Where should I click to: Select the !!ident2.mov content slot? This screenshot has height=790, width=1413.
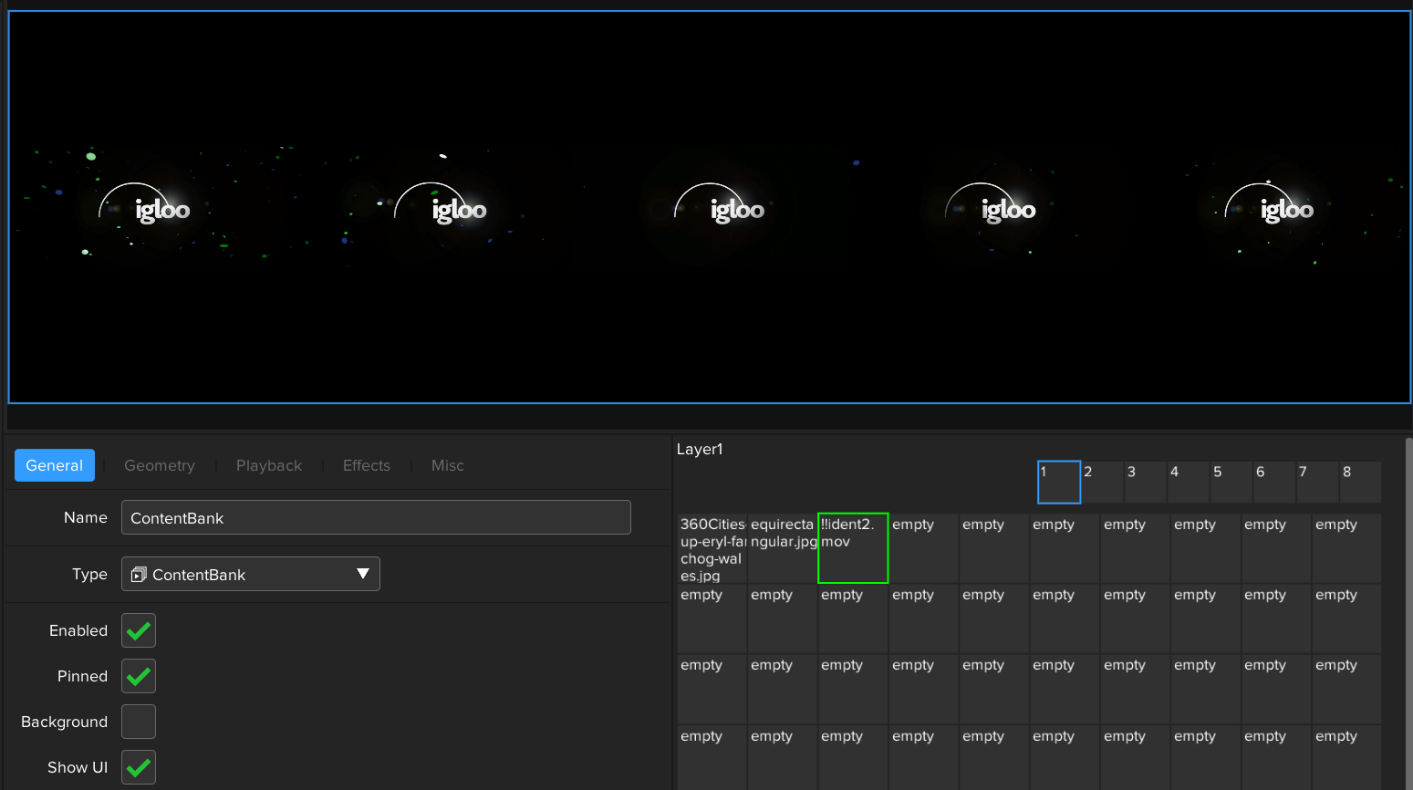853,548
